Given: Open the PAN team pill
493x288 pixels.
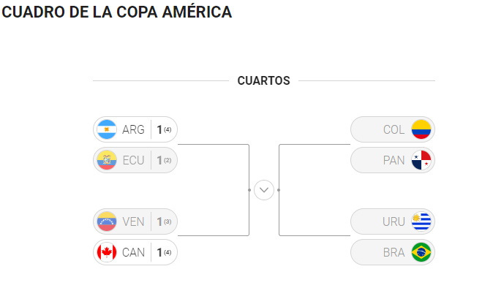Looking at the screenshot, I should 393,160.
